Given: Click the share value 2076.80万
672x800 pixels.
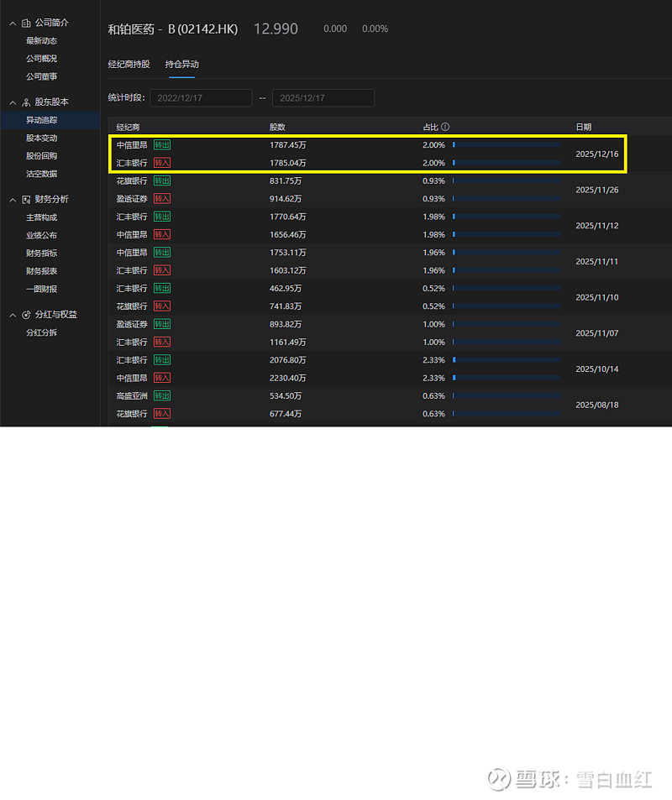Looking at the screenshot, I should click(287, 360).
